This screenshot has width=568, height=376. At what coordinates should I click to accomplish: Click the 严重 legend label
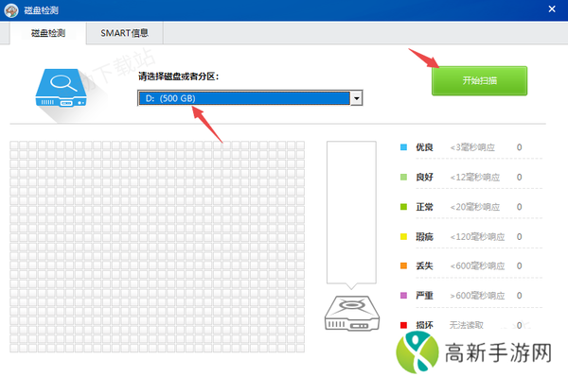click(424, 296)
